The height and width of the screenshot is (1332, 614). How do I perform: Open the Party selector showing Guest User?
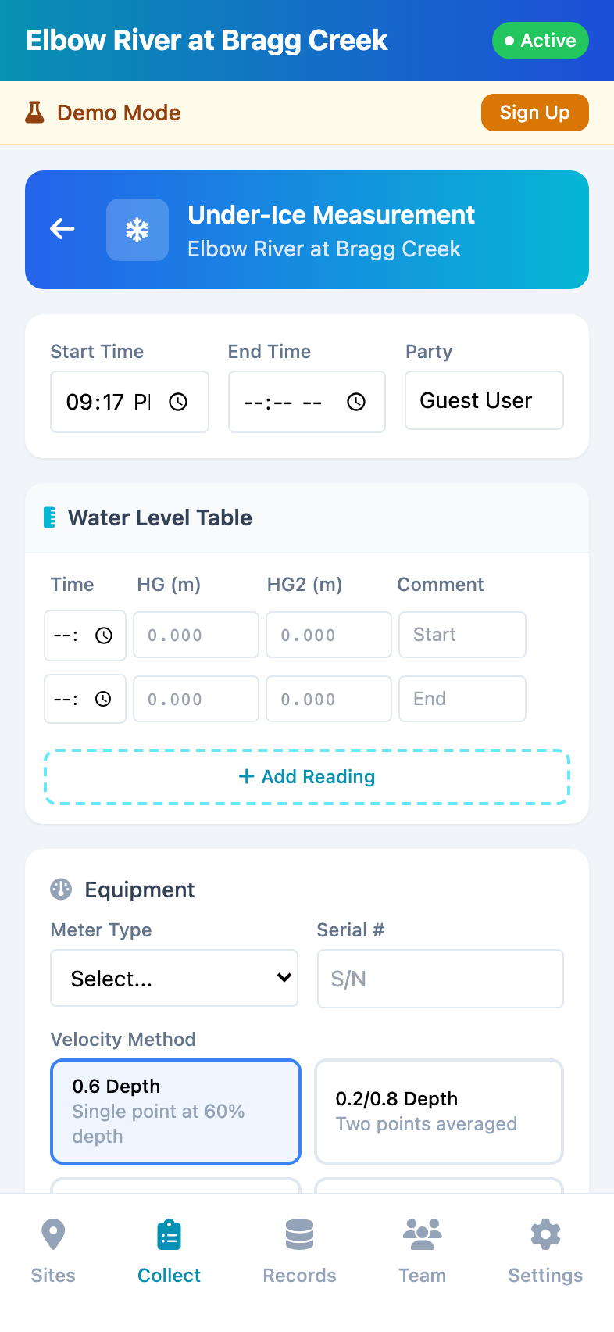484,400
